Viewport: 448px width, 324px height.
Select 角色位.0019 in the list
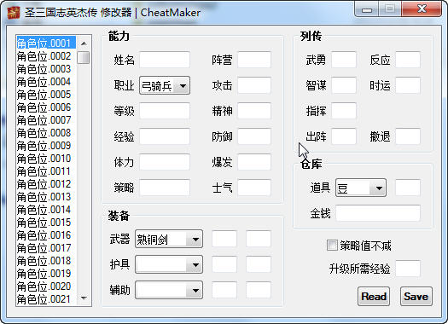coord(46,274)
